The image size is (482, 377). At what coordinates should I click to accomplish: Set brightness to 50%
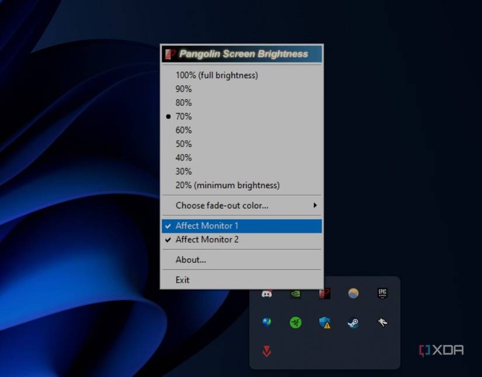coord(242,144)
